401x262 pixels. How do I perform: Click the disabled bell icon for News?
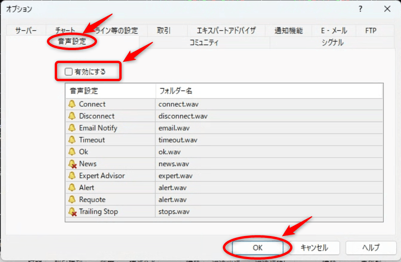(x=72, y=164)
